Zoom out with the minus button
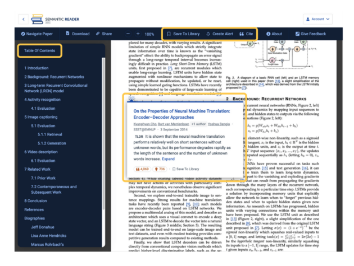The height and width of the screenshot is (266, 354). coord(128,34)
